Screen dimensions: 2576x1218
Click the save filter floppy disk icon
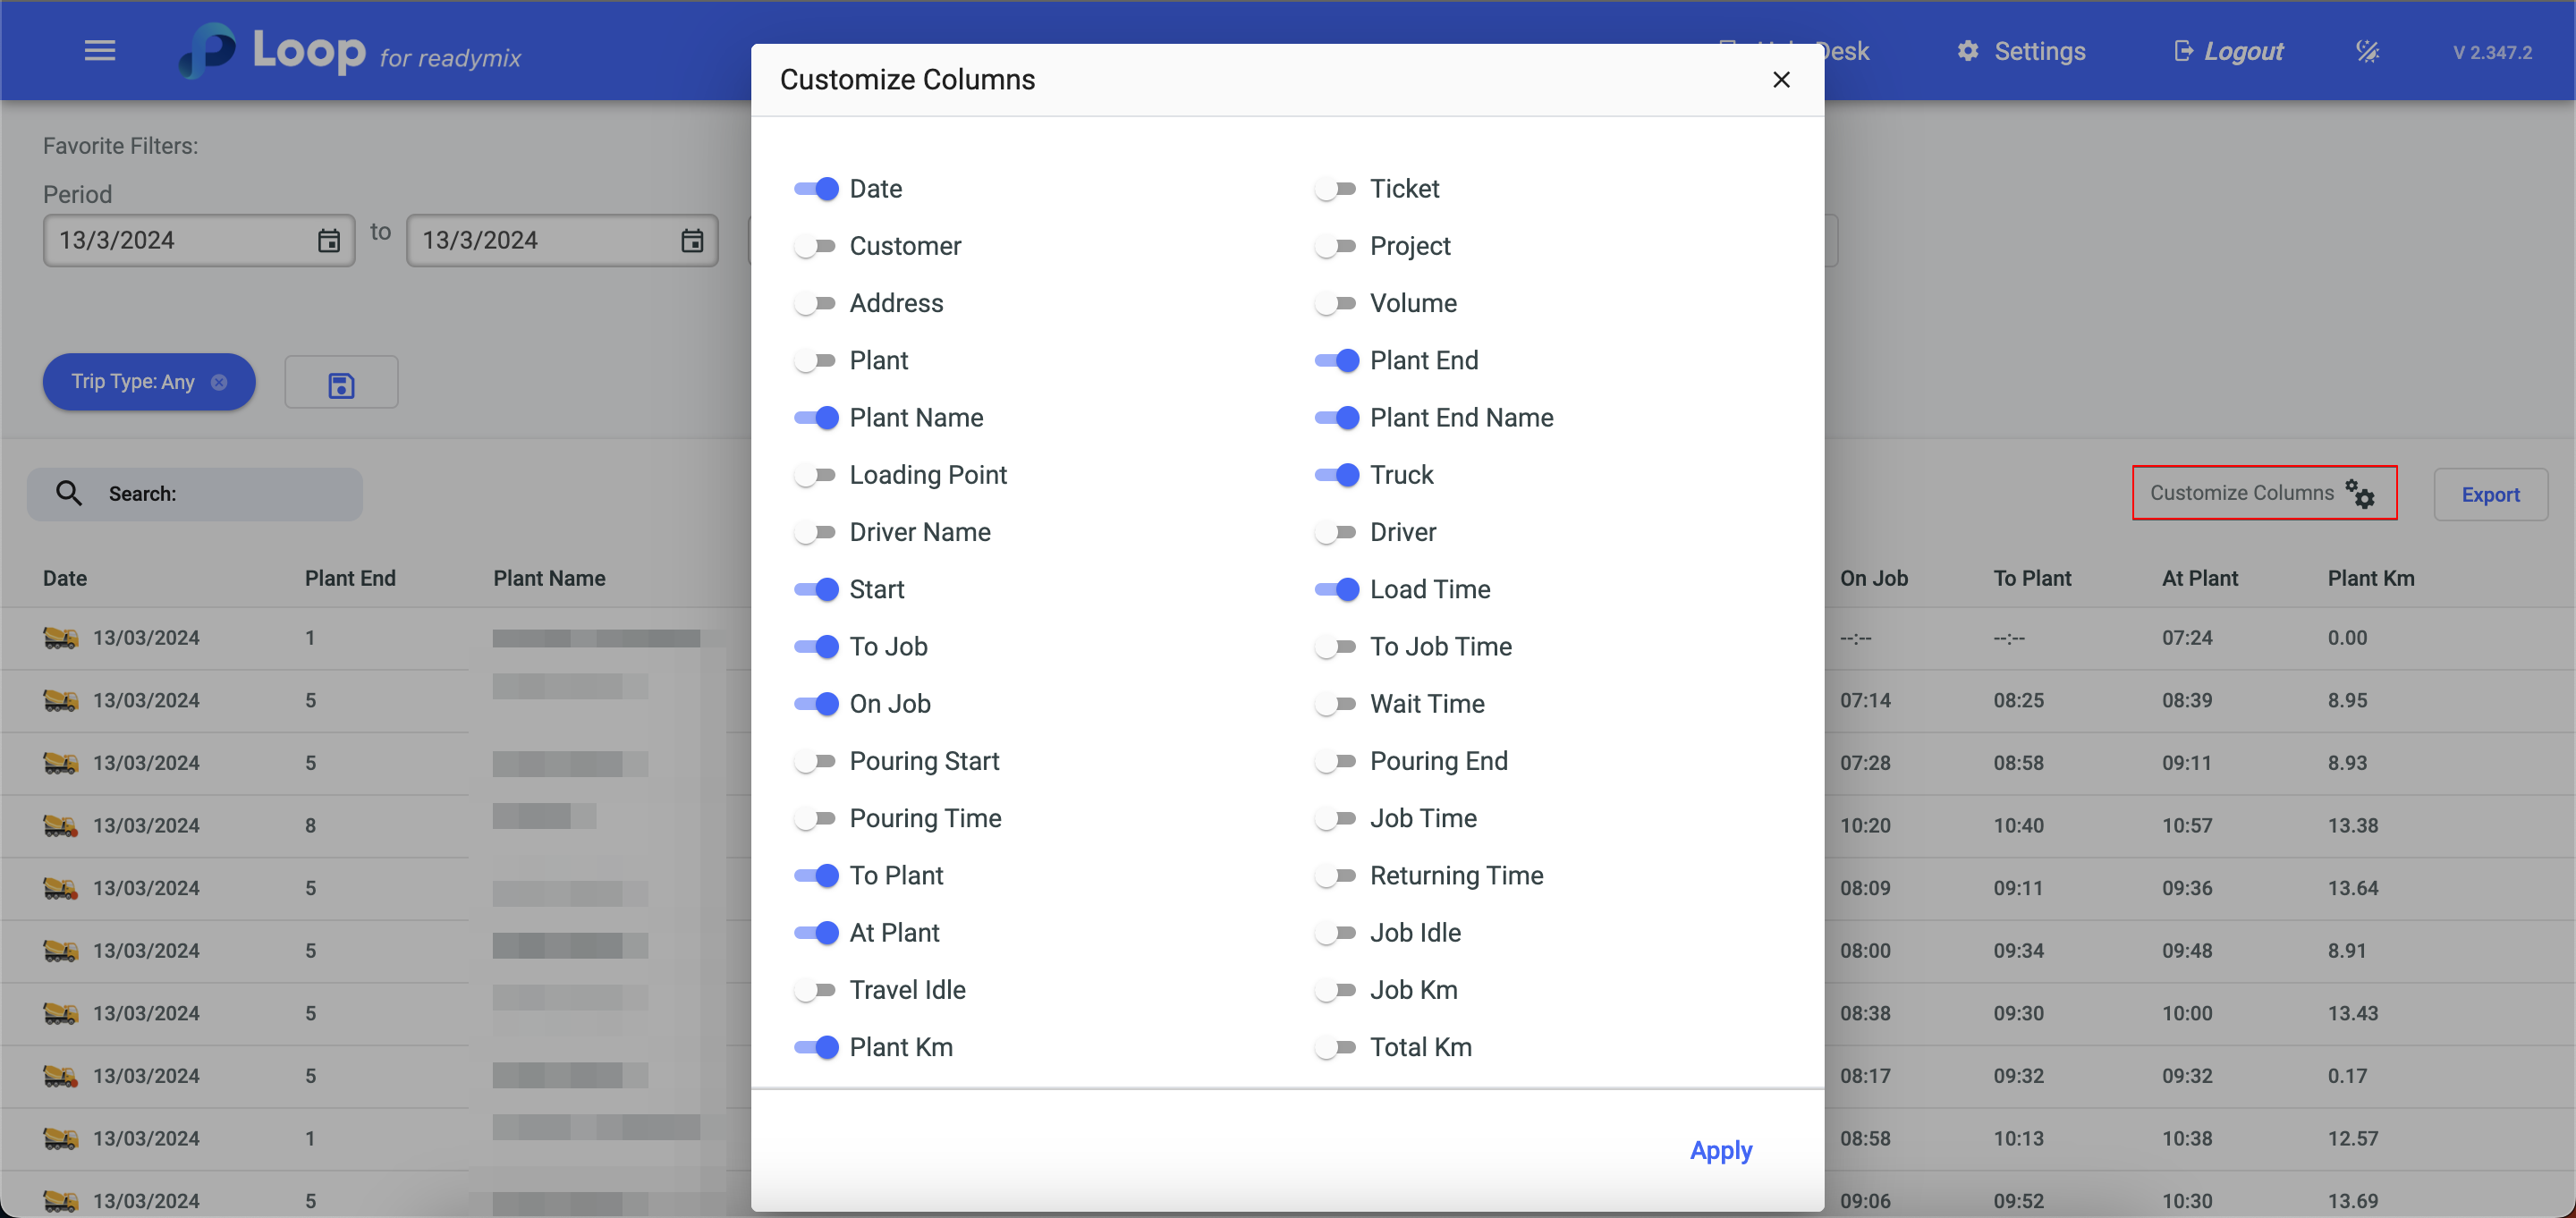[341, 384]
